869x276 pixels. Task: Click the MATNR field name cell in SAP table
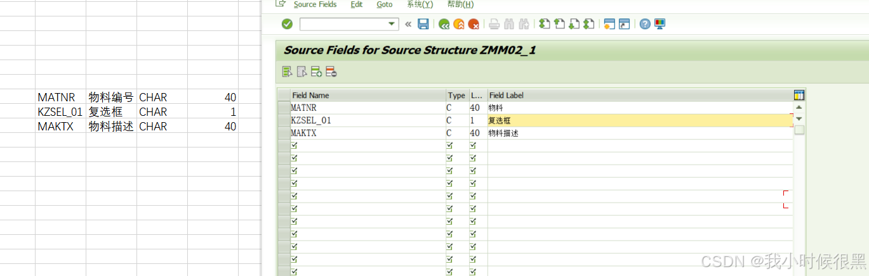(368, 108)
